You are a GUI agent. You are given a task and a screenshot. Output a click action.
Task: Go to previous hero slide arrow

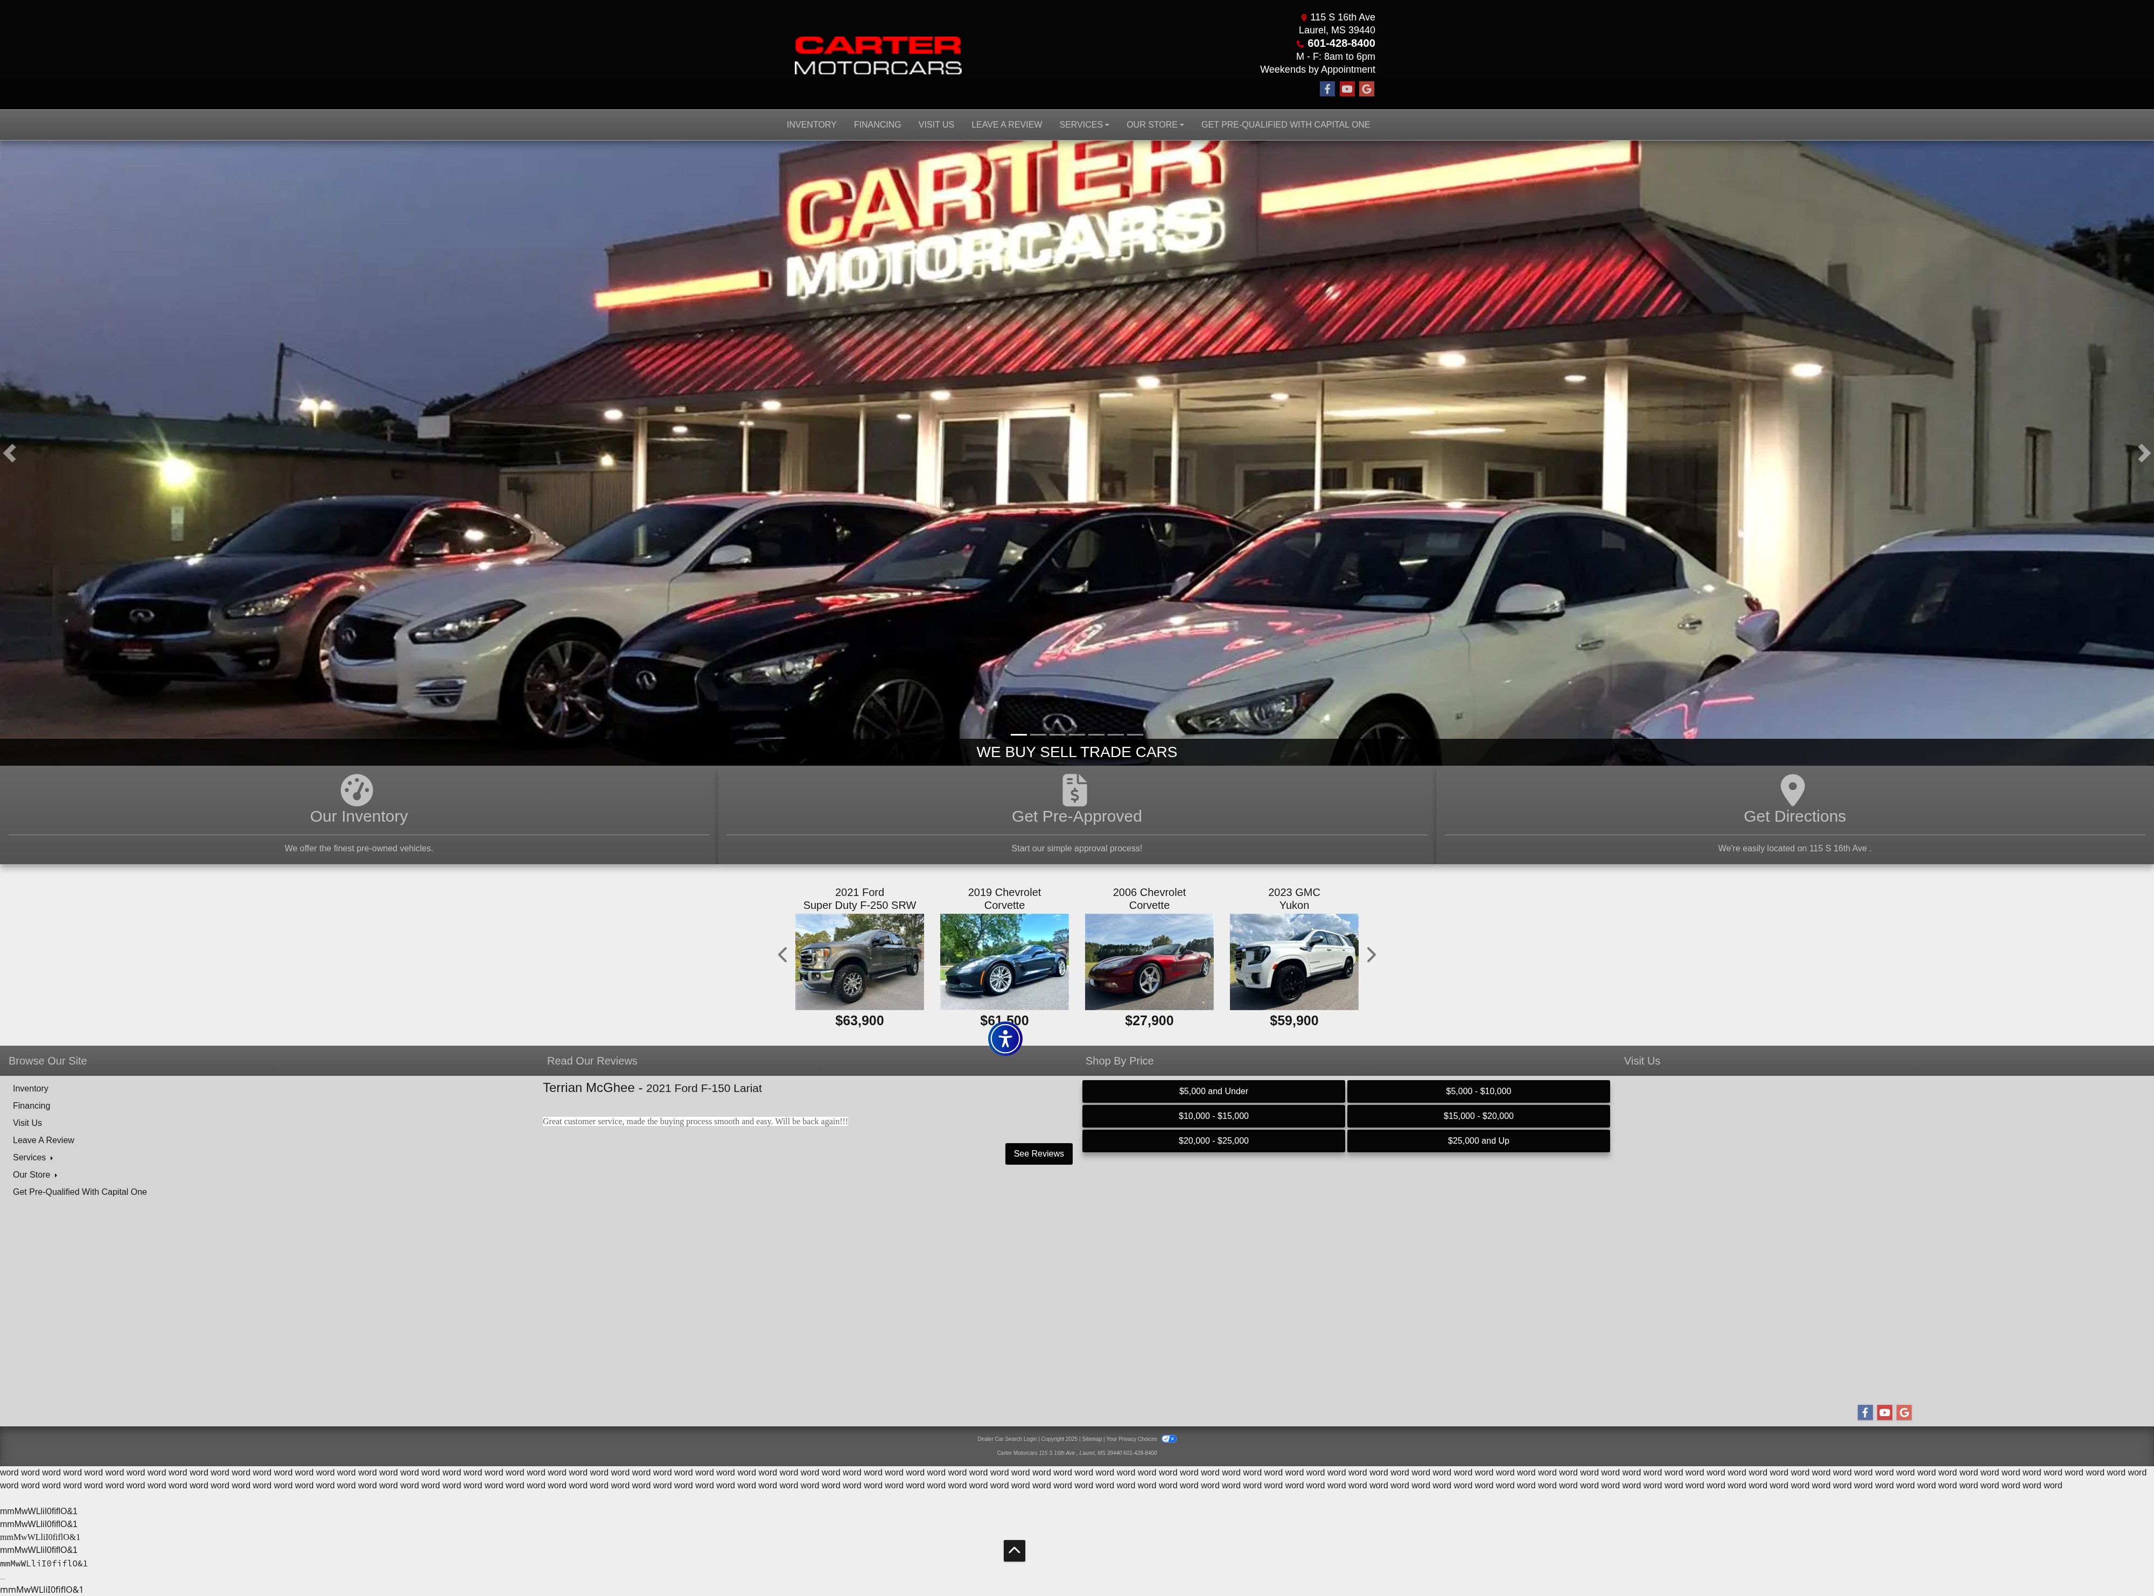pos(10,453)
